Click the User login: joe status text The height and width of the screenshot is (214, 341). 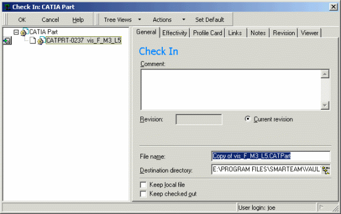coord(256,207)
